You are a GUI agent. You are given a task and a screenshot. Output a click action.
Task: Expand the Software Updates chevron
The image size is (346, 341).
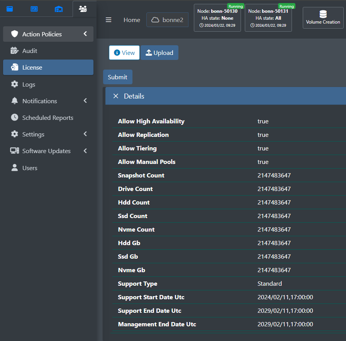(x=85, y=151)
